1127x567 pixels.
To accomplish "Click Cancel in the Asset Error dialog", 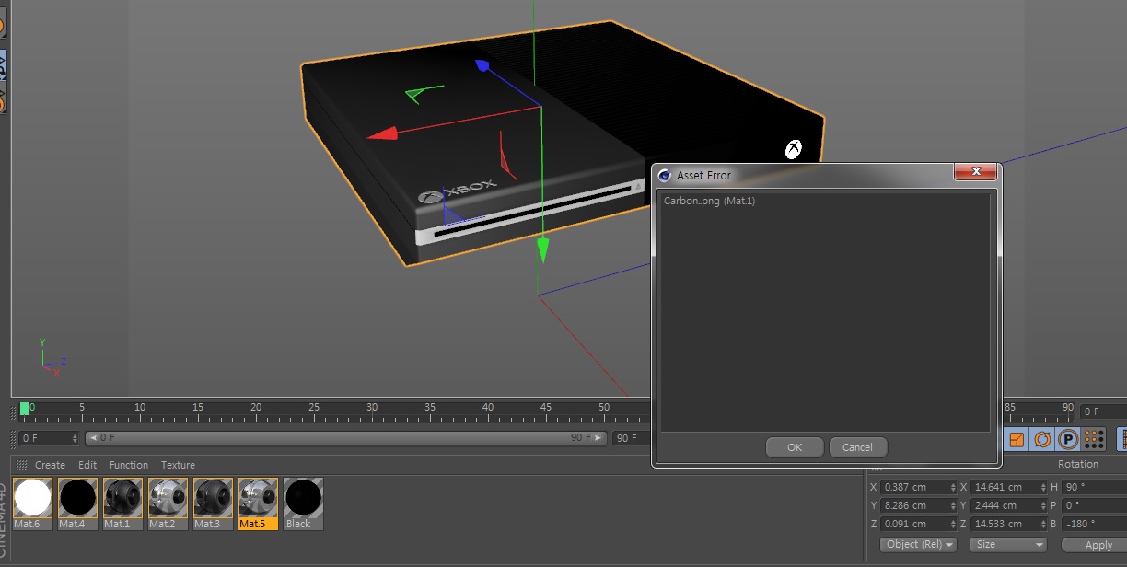I will click(x=857, y=447).
